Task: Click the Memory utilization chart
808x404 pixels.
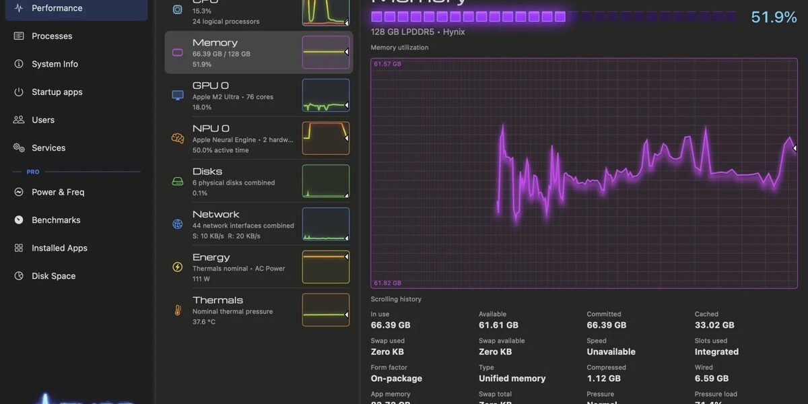Action: point(584,173)
